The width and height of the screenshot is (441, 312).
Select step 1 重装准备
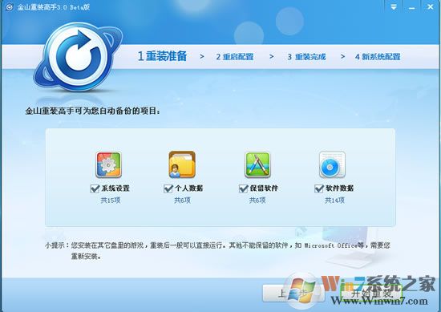[162, 56]
